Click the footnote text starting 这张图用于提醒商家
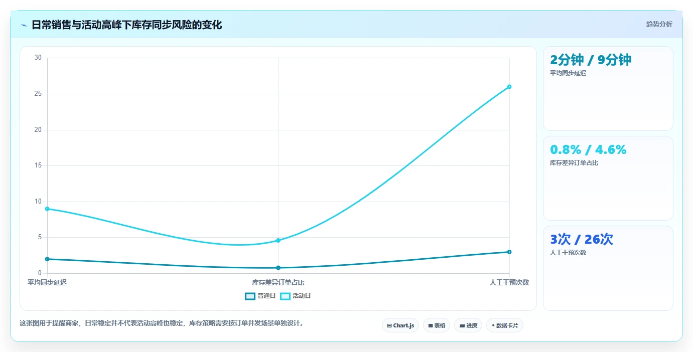 [x=162, y=323]
